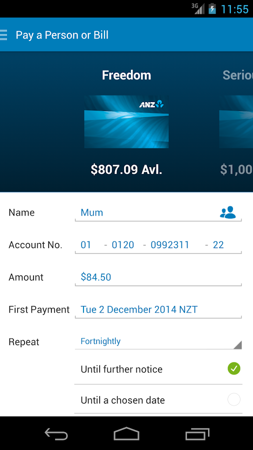The image size is (253, 450).
Task: Select Until further notice option
Action: pyautogui.click(x=158, y=369)
